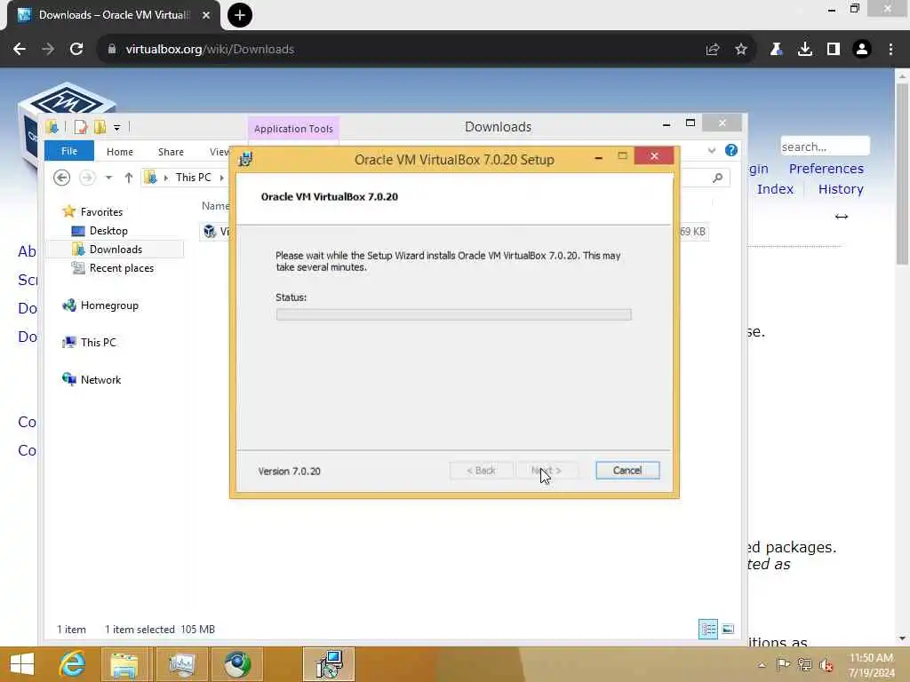
Task: Select the VirtualBox installer file icon
Action: pyautogui.click(x=210, y=232)
